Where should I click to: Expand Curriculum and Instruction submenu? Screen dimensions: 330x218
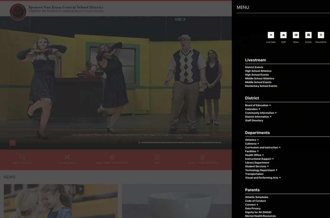(280, 147)
